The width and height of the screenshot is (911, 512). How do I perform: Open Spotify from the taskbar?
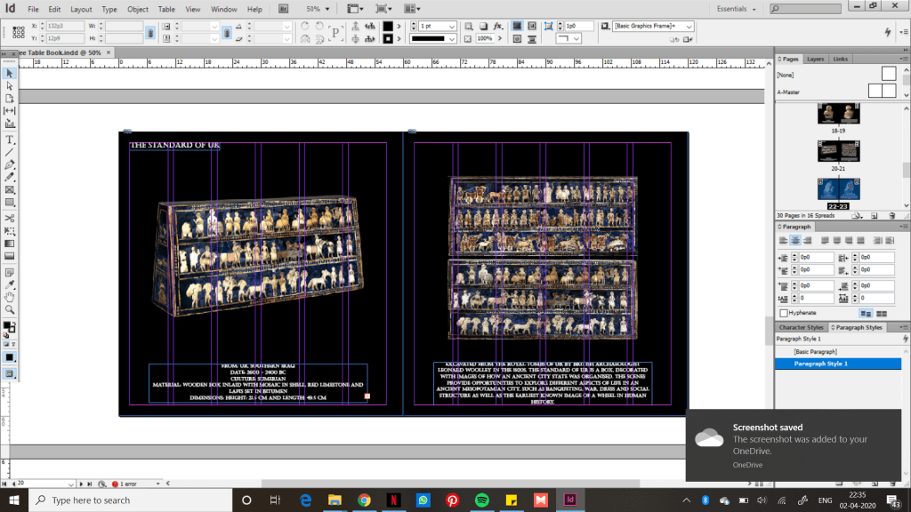[x=481, y=500]
